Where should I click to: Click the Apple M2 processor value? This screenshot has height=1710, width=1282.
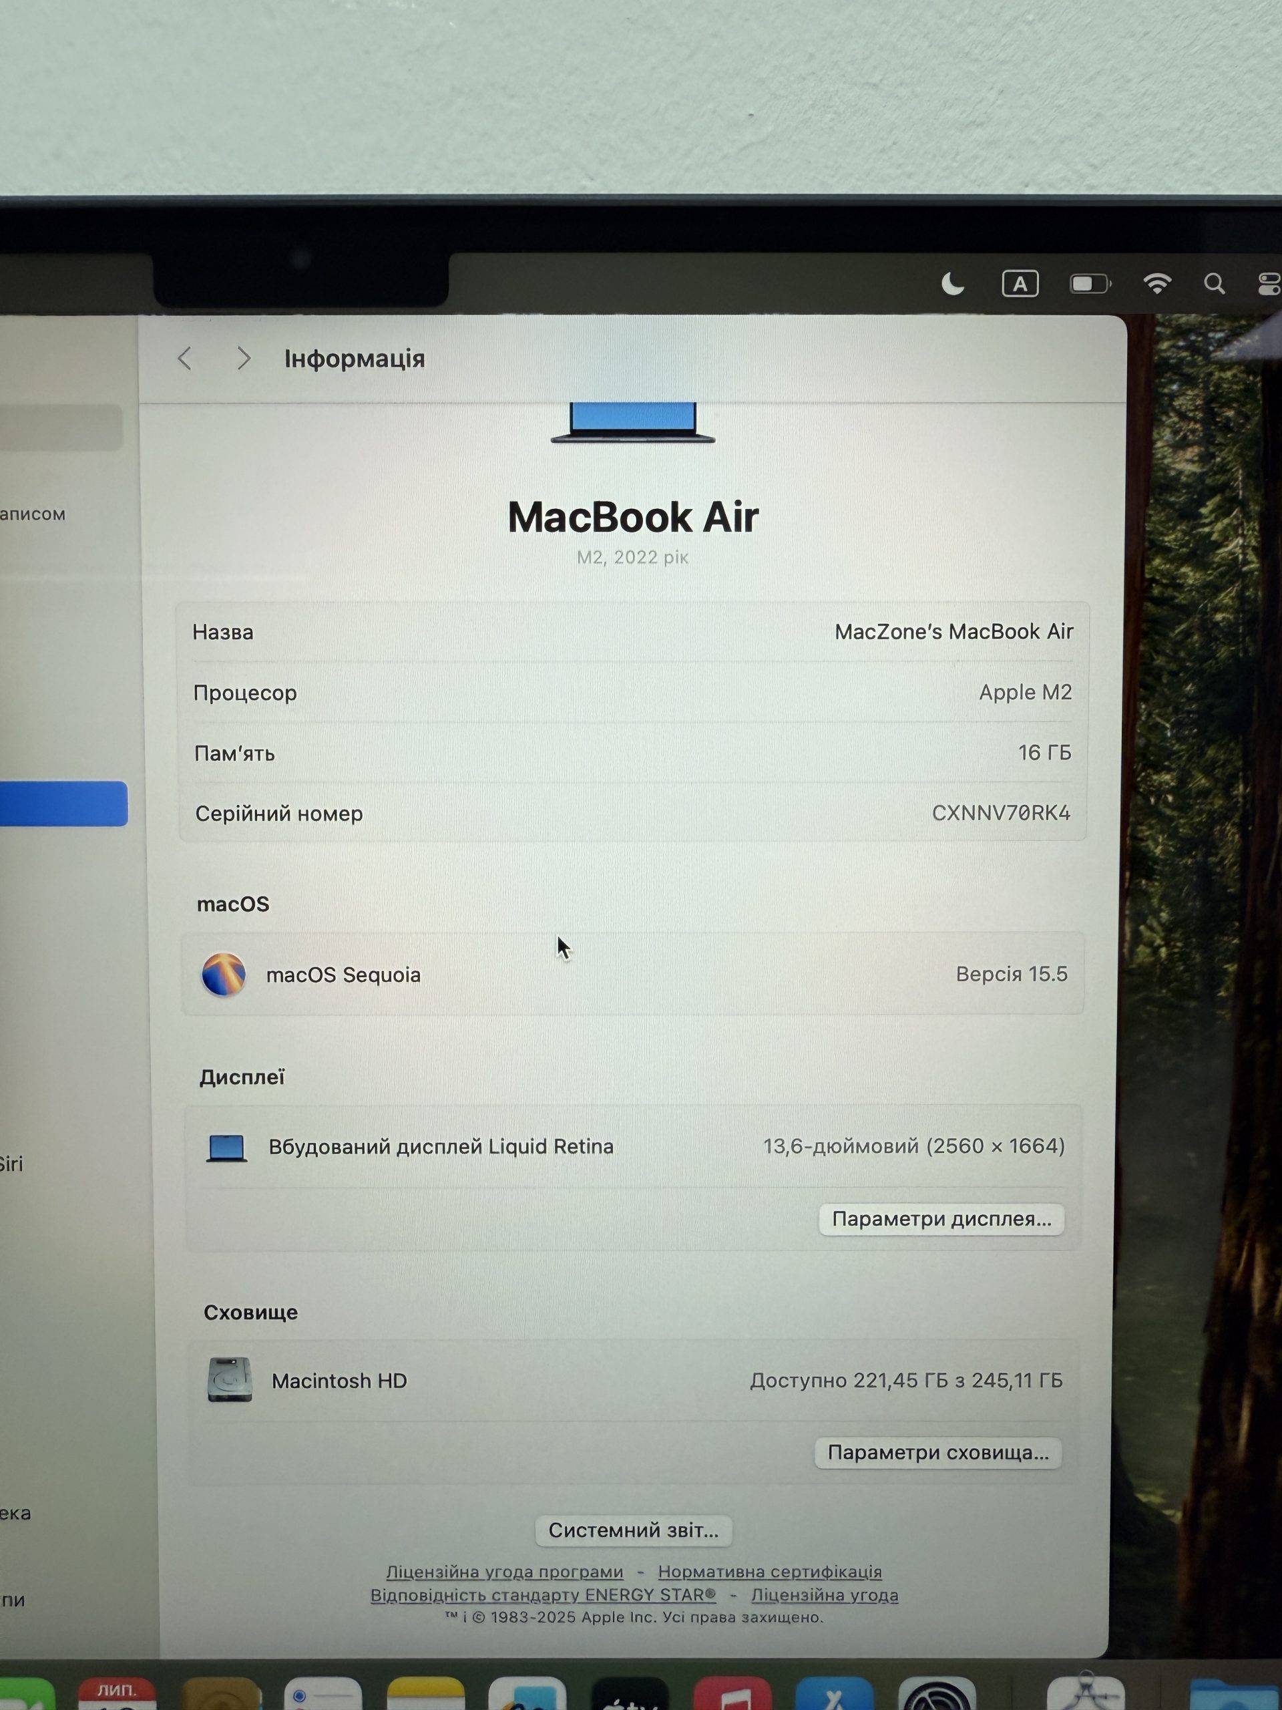point(1026,692)
